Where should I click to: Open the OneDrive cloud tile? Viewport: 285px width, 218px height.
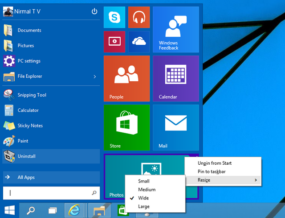(139, 42)
